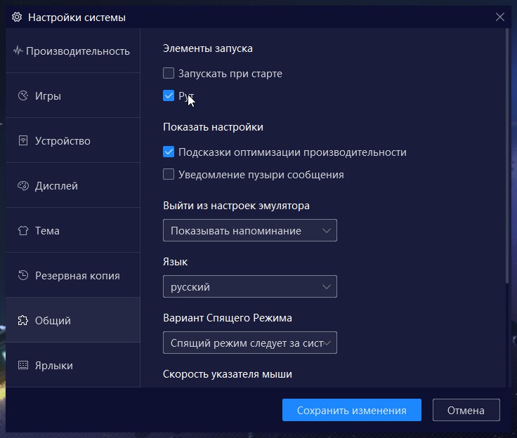
Task: Click the Игры sidebar icon
Action: [23, 95]
